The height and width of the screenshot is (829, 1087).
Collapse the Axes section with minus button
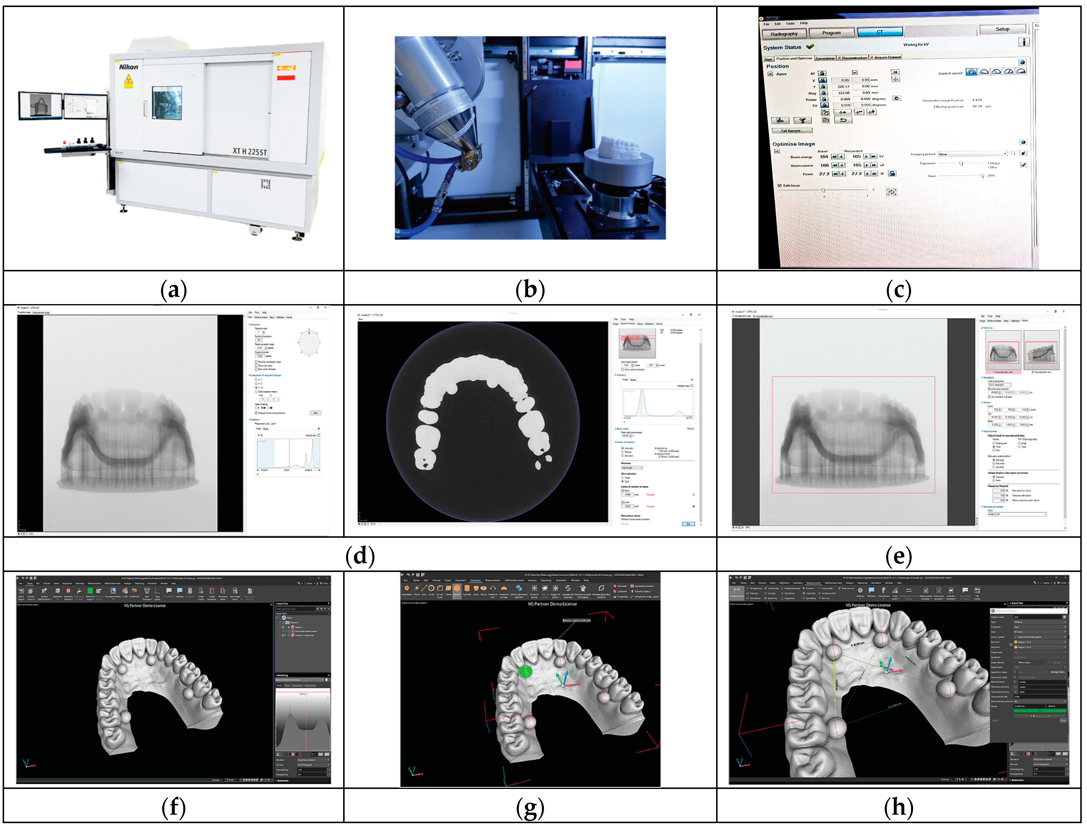tap(770, 74)
